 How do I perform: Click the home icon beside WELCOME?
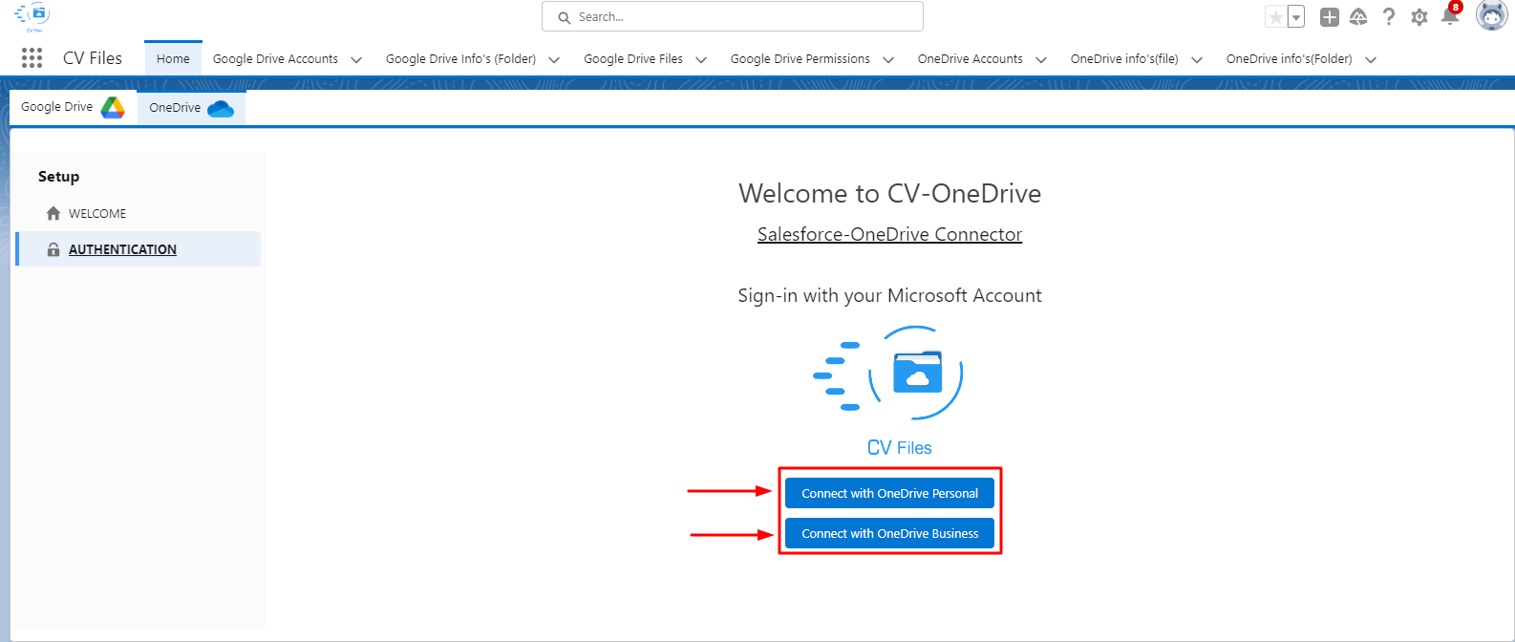point(53,213)
